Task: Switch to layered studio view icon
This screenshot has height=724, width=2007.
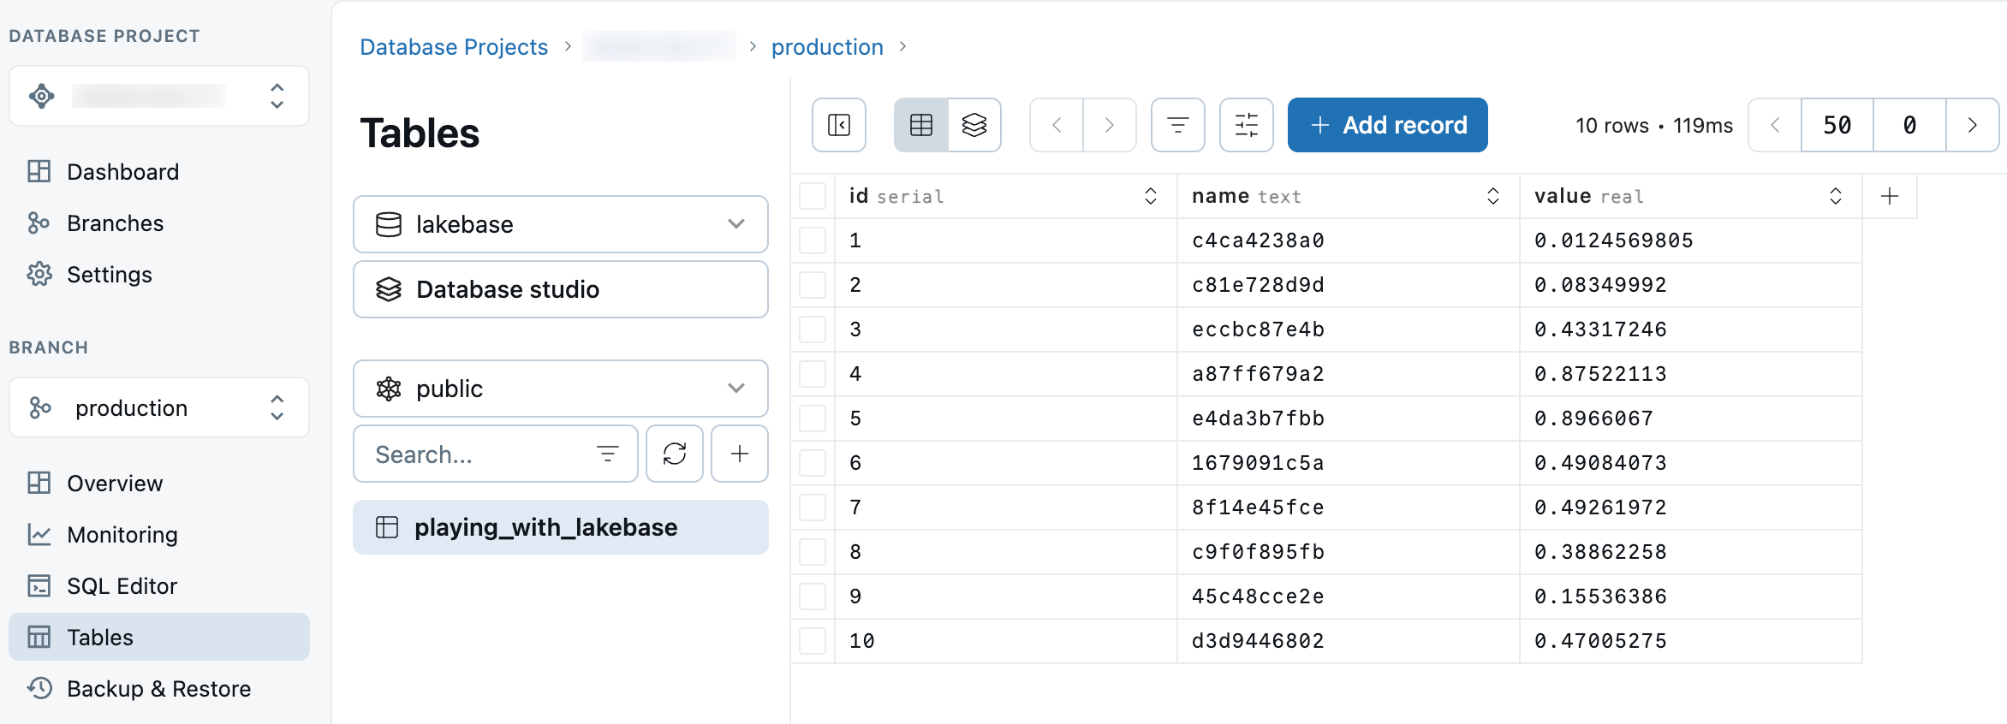Action: [974, 125]
